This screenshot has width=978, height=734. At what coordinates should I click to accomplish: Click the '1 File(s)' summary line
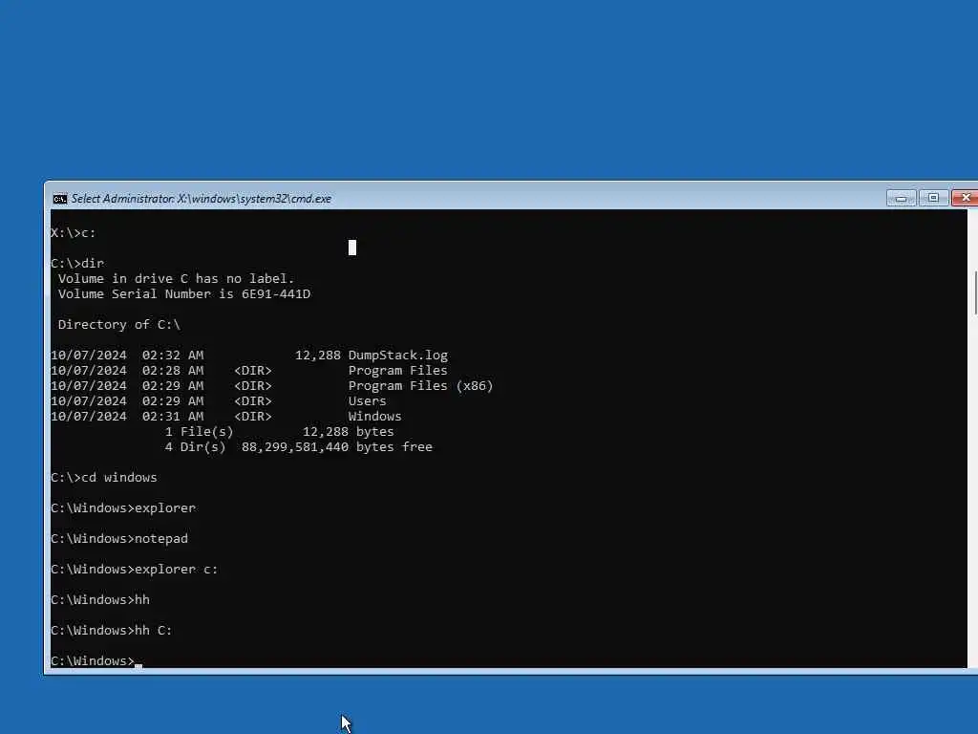pos(280,432)
